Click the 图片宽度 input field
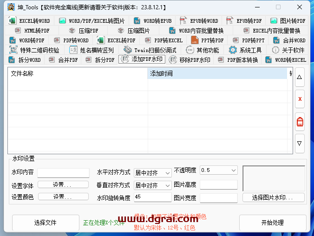 tap(219, 198)
